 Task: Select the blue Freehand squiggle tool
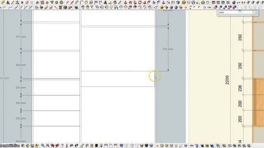(10, 7)
